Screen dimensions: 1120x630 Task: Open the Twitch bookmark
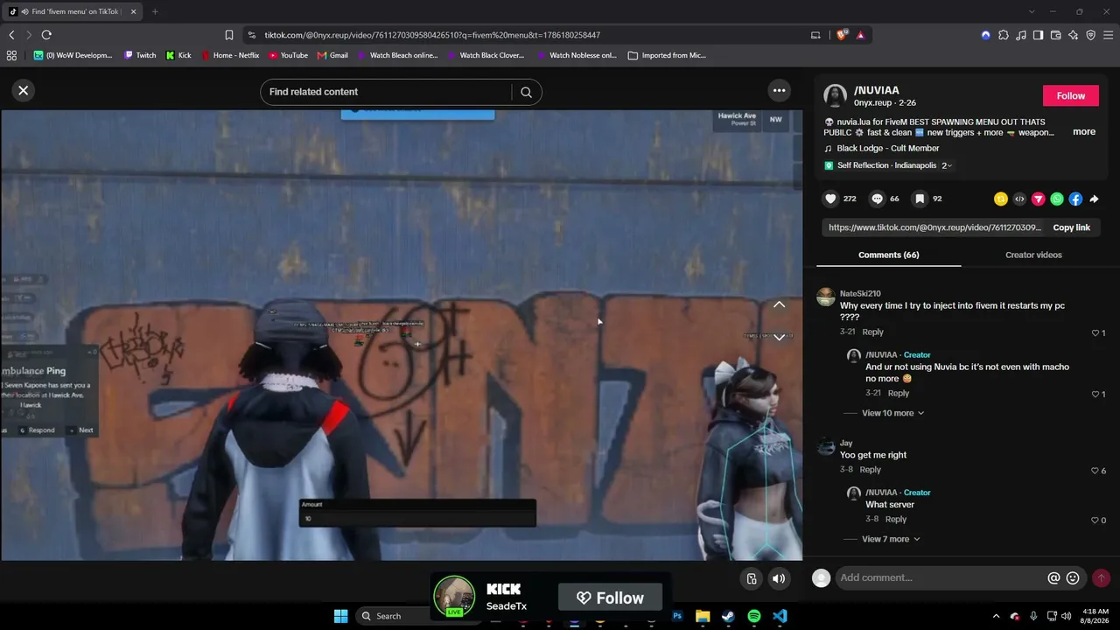[x=140, y=55]
